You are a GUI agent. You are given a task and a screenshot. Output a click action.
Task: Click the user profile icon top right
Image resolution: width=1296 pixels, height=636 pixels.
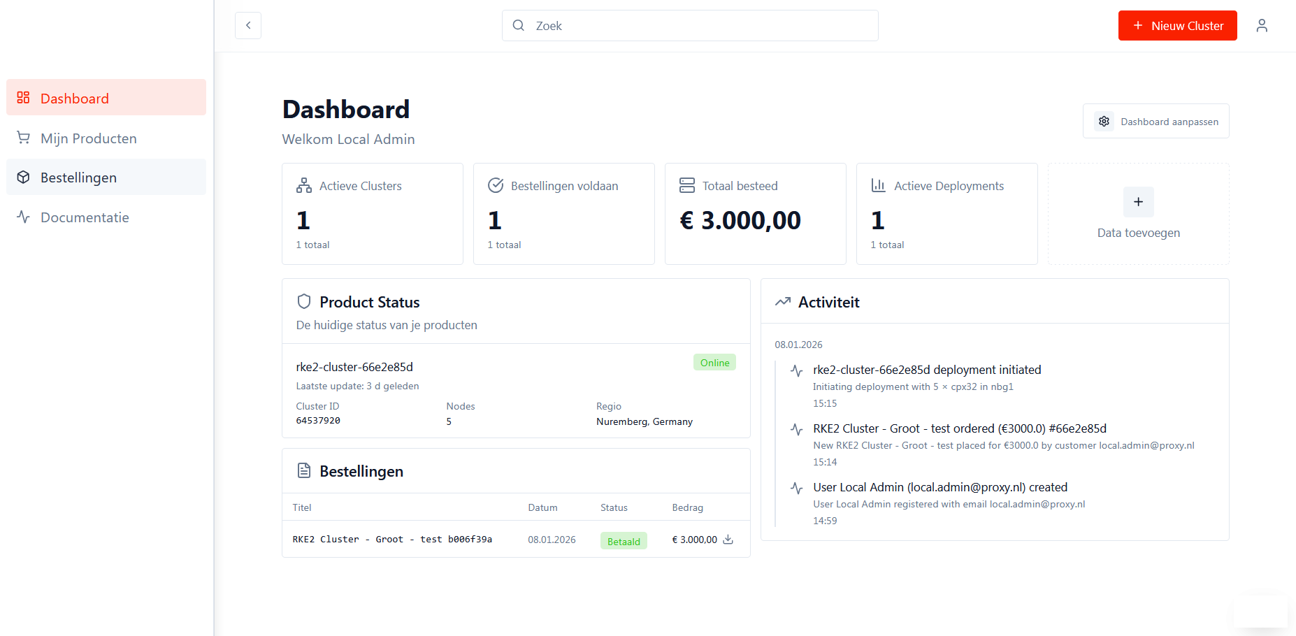coord(1262,25)
